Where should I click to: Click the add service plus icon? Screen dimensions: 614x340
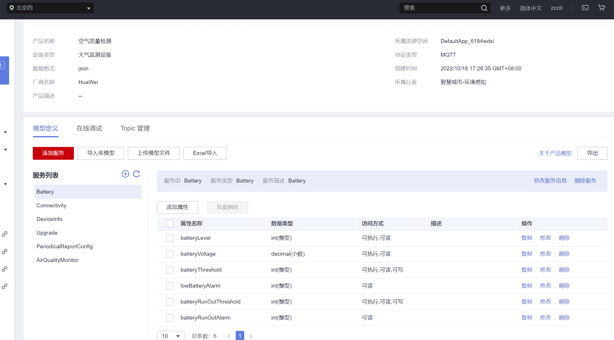click(125, 174)
